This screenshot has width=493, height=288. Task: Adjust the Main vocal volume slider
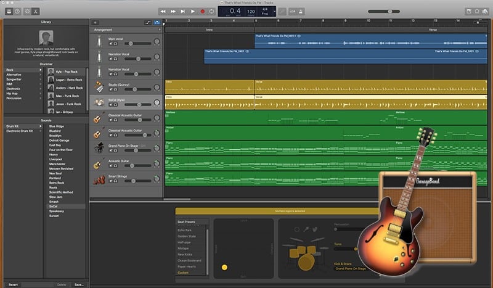[137, 43]
